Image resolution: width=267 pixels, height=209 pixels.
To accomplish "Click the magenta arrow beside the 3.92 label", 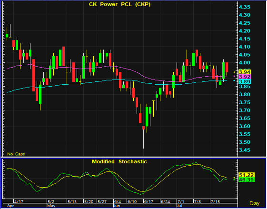I will [x=234, y=76].
